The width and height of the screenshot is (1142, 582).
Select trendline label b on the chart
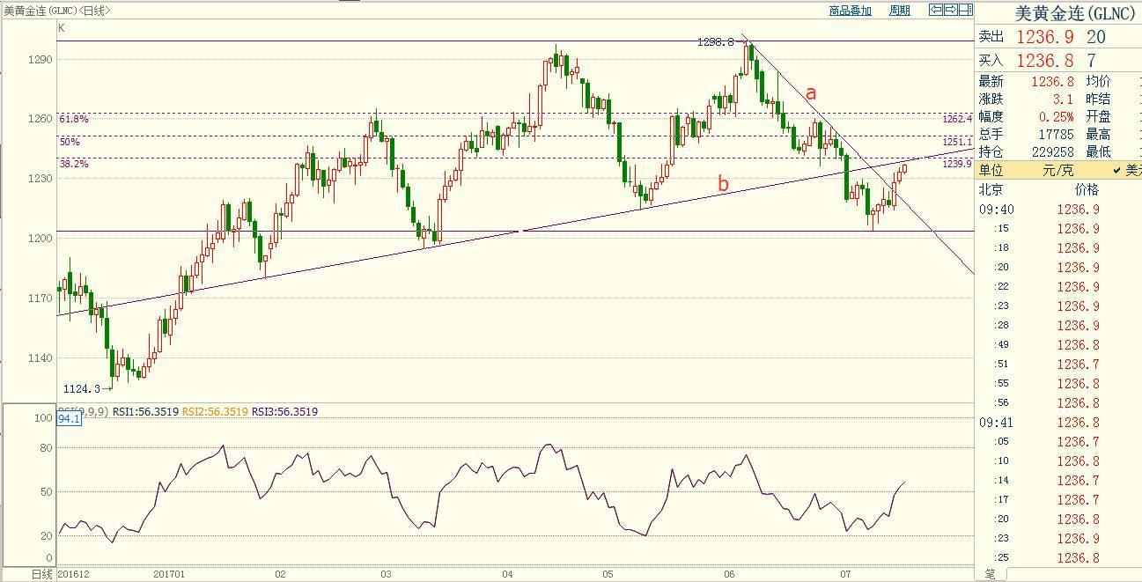723,184
